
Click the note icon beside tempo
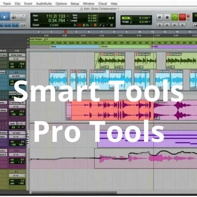click(104, 25)
